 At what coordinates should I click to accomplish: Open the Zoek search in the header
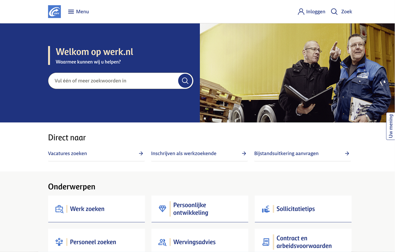coord(341,12)
